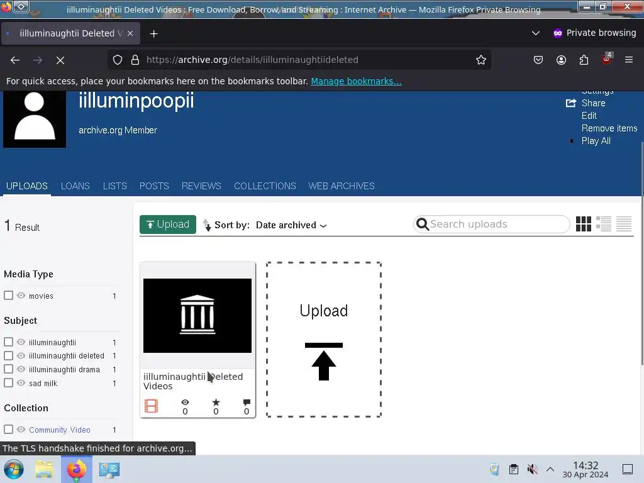Switch to the WEB ARCHIVES tab
Image resolution: width=644 pixels, height=483 pixels.
(x=341, y=186)
